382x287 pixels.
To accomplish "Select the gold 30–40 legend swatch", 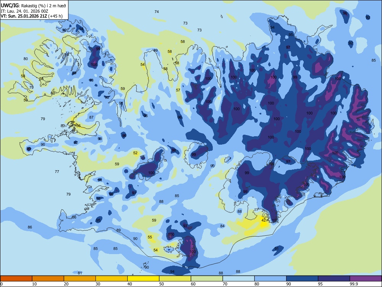I will coord(112,279).
